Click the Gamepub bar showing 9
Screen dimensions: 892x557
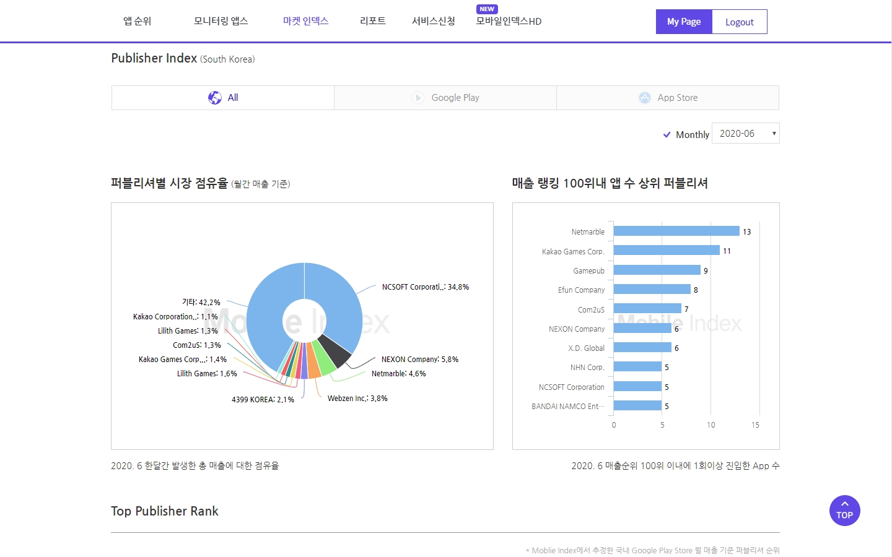[x=657, y=270]
